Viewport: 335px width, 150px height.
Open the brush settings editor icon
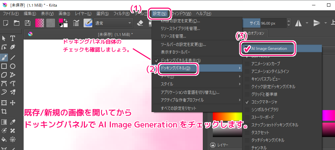(x=76, y=23)
